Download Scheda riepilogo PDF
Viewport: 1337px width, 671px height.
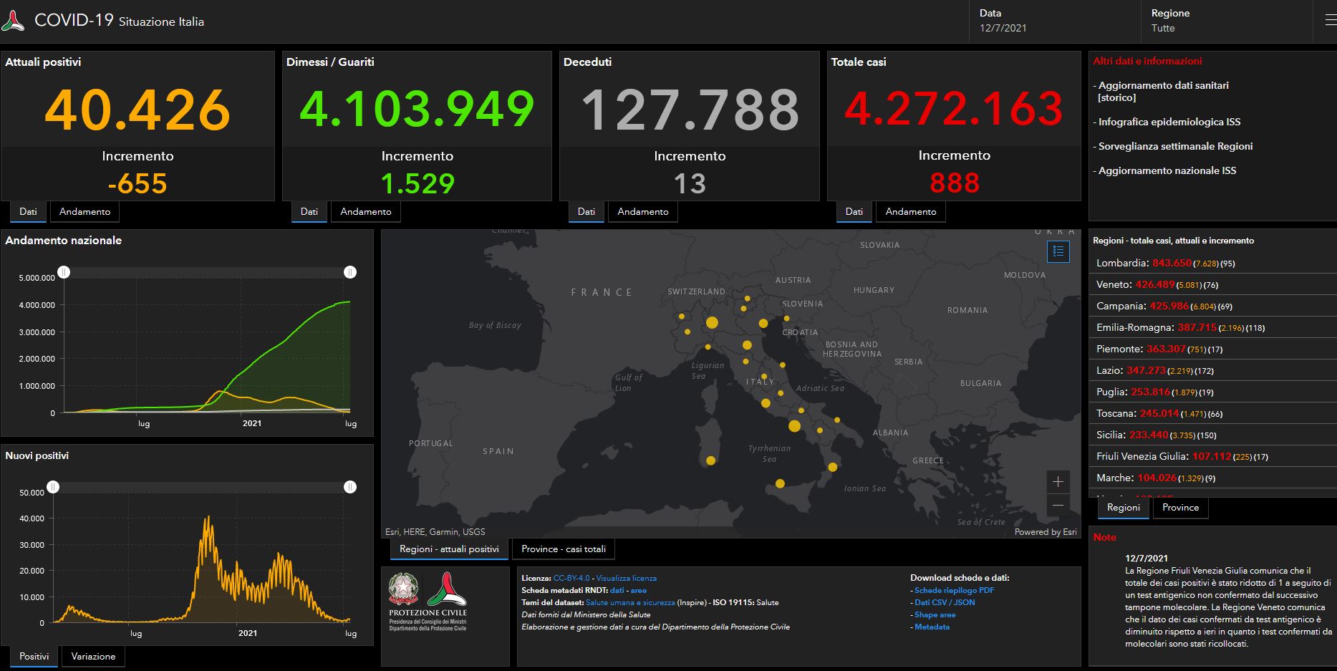954,590
